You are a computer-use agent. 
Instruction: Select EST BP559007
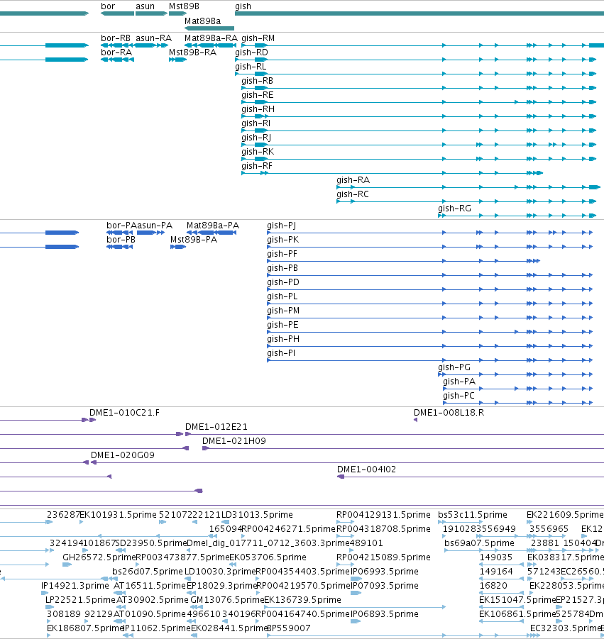[x=289, y=628]
